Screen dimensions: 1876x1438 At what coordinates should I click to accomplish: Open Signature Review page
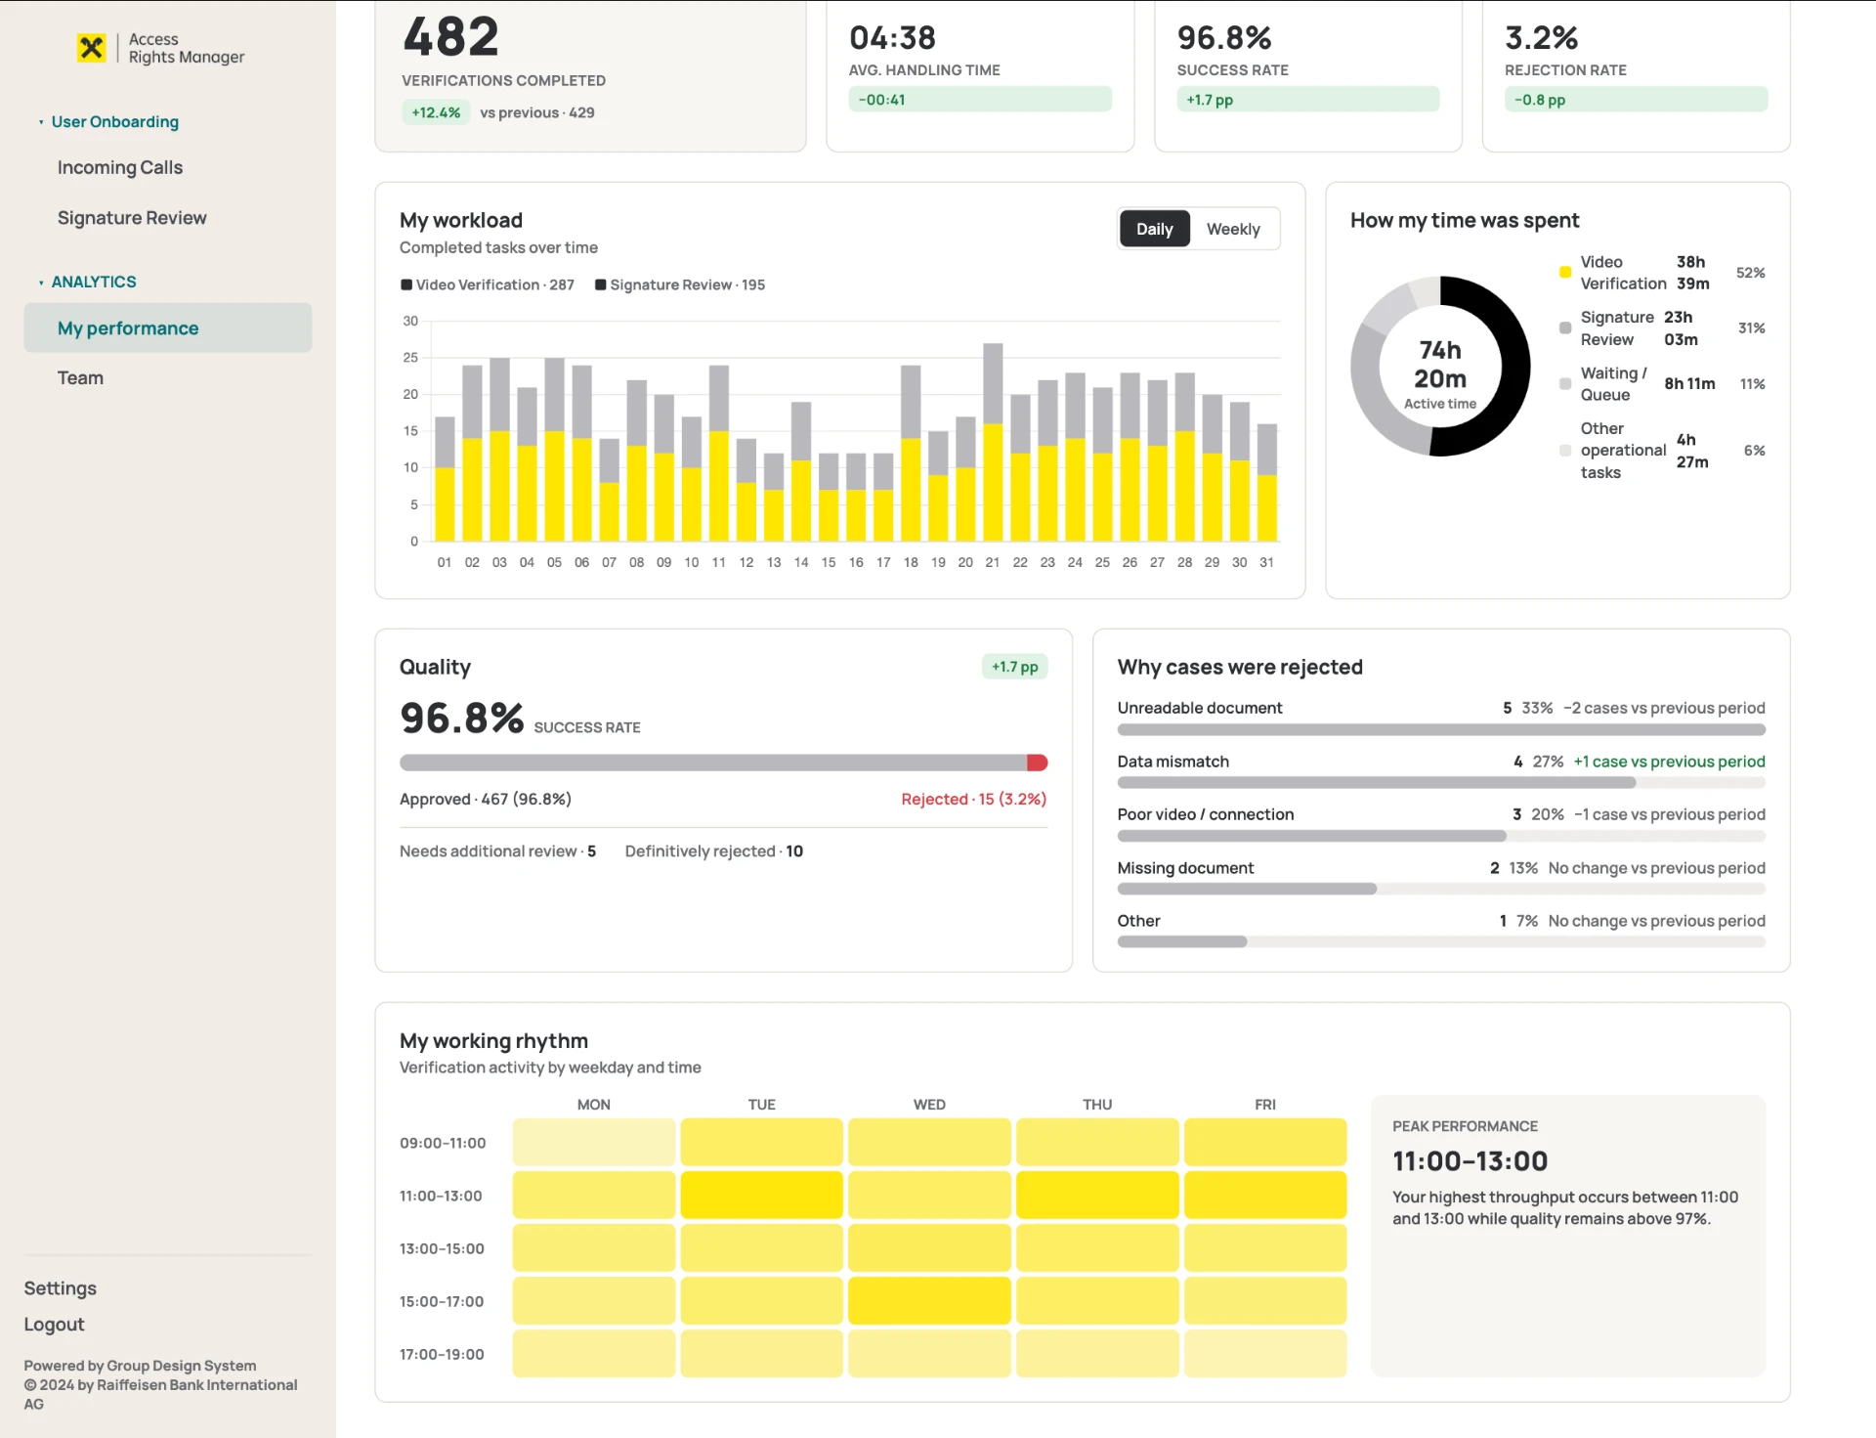[x=132, y=218]
